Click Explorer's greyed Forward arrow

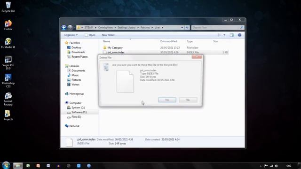pyautogui.click(x=70, y=28)
